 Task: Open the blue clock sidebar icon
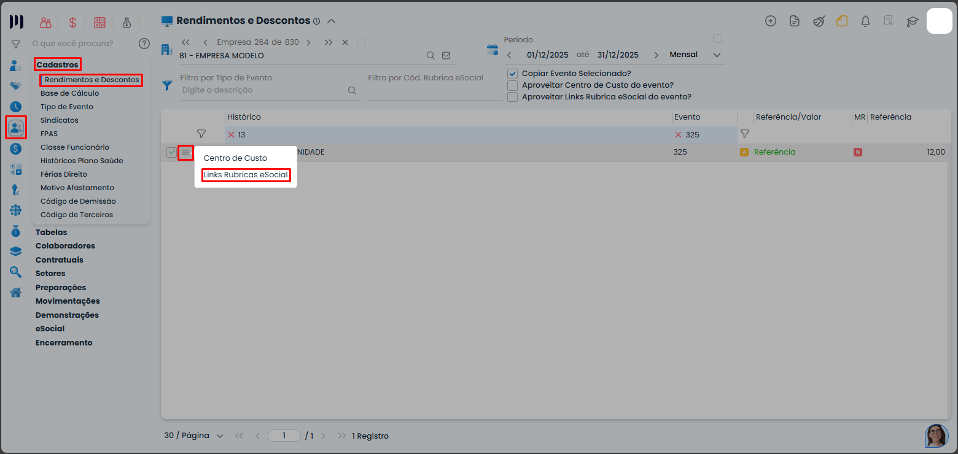click(16, 107)
